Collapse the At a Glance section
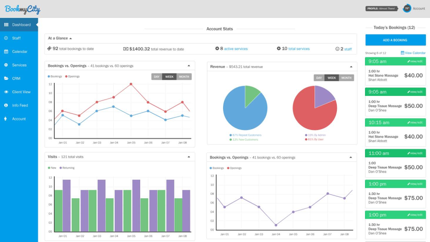430x242 pixels. pos(70,39)
